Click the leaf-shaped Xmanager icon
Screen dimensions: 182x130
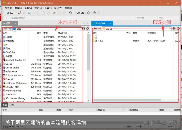(83, 13)
